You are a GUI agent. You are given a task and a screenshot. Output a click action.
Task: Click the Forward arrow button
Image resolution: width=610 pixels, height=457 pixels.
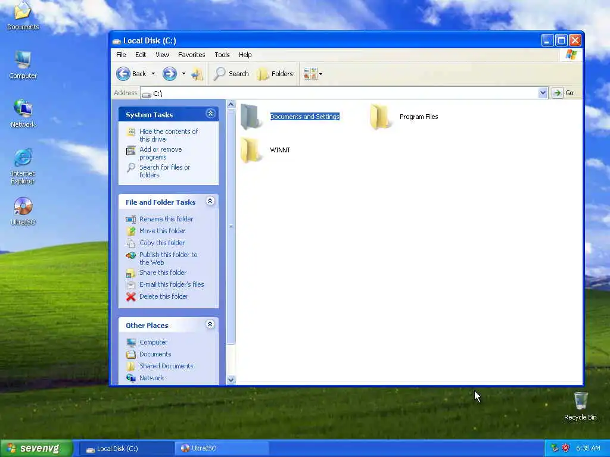click(x=170, y=74)
